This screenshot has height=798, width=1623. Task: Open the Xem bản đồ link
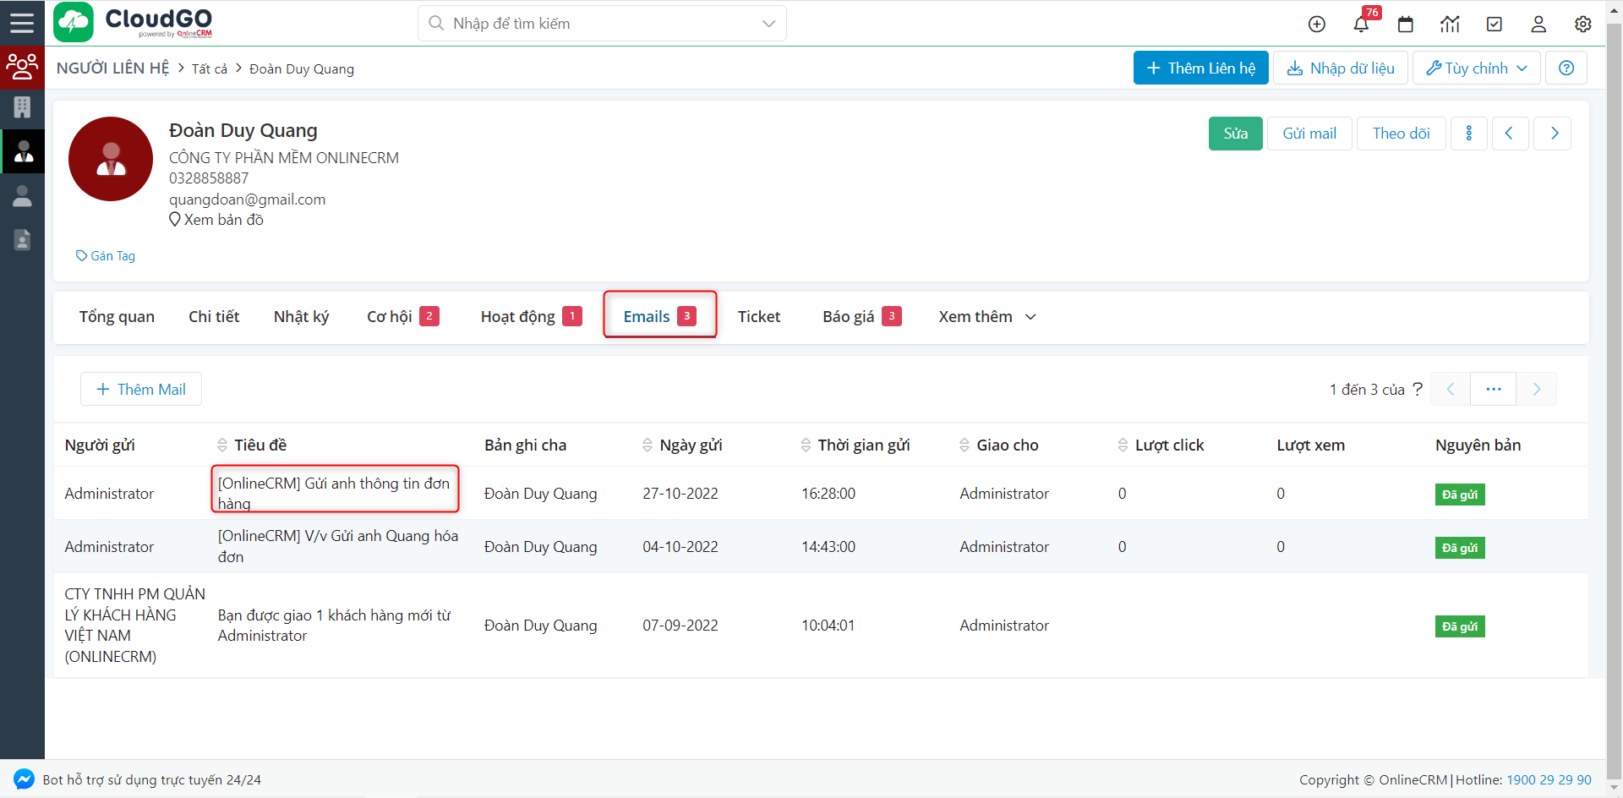[223, 220]
